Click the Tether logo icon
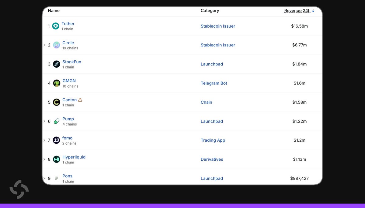 [x=55, y=26]
